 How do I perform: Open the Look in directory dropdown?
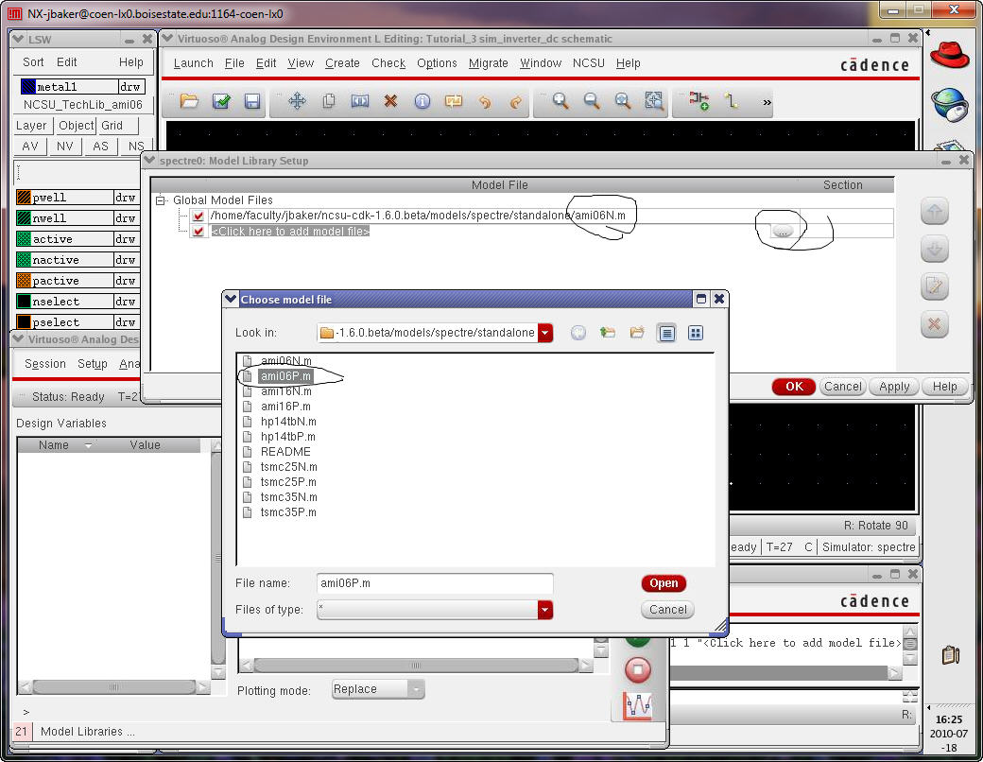point(545,333)
